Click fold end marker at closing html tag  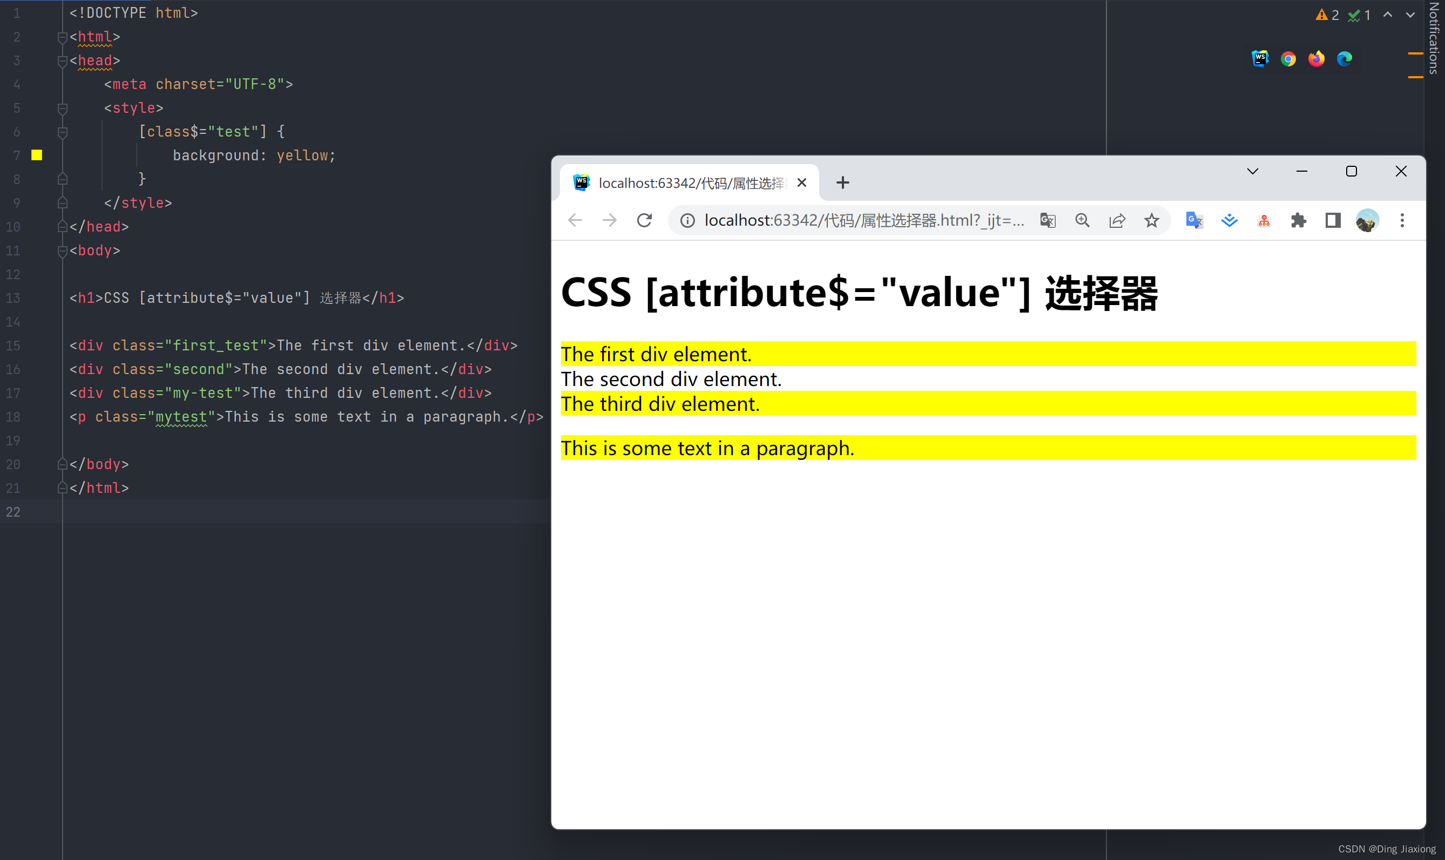coord(63,489)
